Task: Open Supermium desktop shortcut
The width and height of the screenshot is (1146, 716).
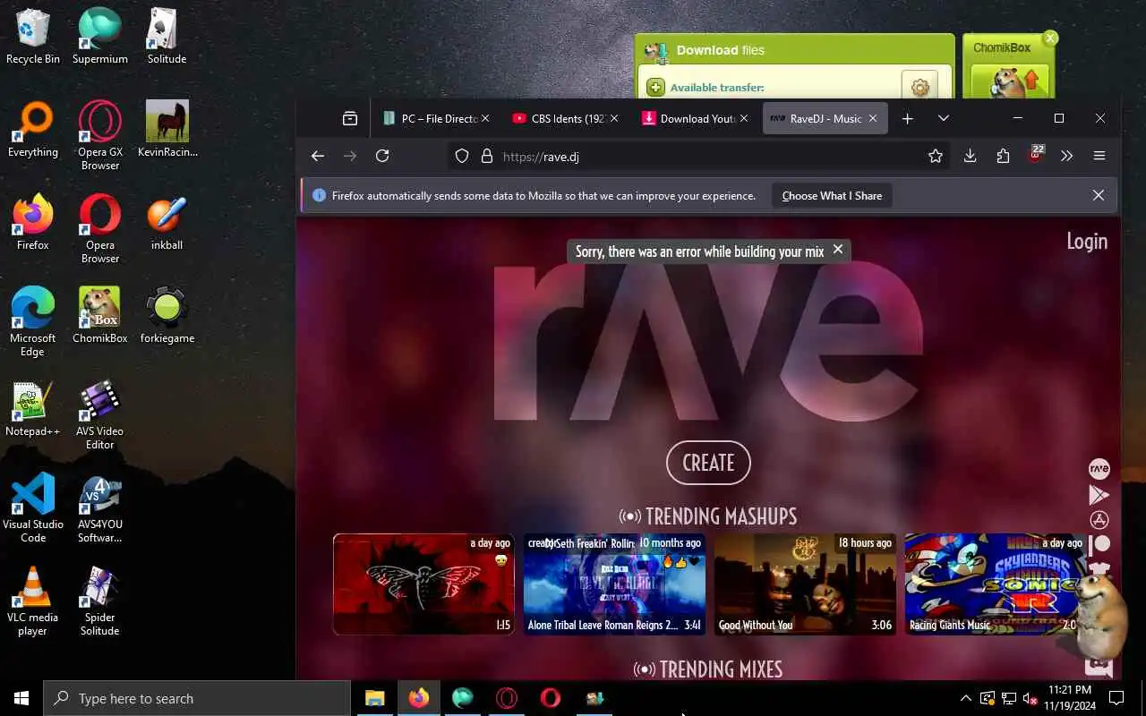Action: coord(100,37)
